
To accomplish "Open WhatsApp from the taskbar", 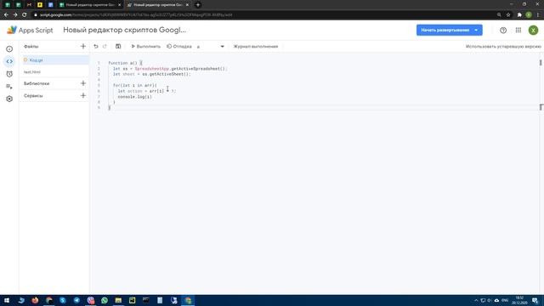I will 105,300.
